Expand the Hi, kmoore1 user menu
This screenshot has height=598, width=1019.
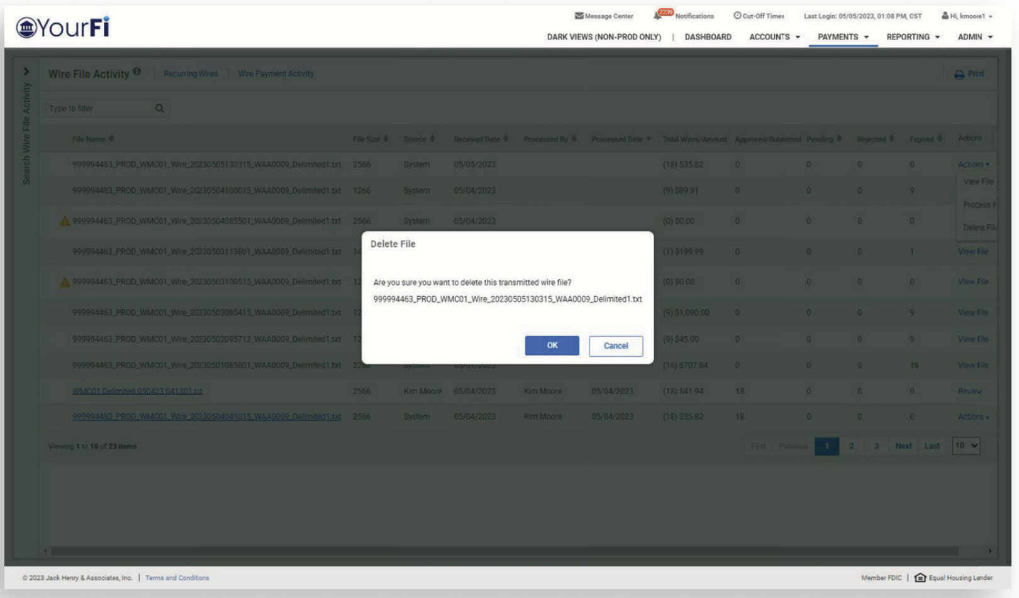click(x=967, y=16)
